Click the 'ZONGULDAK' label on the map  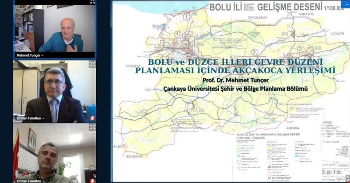tap(258, 17)
